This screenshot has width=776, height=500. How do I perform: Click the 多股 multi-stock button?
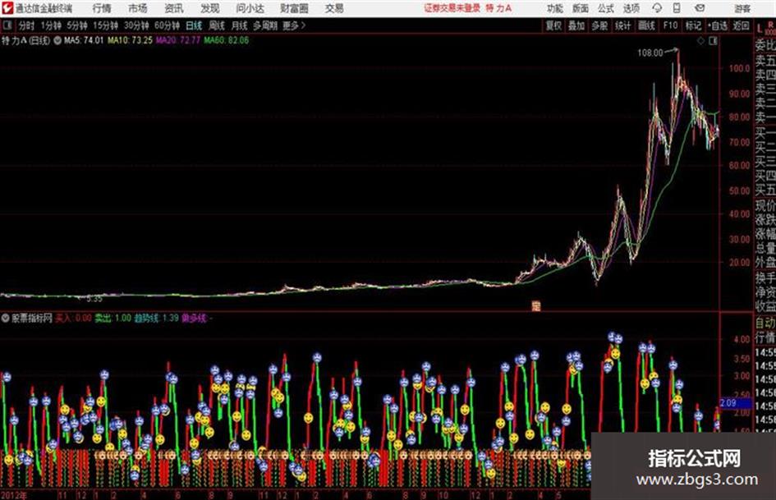pyautogui.click(x=599, y=25)
